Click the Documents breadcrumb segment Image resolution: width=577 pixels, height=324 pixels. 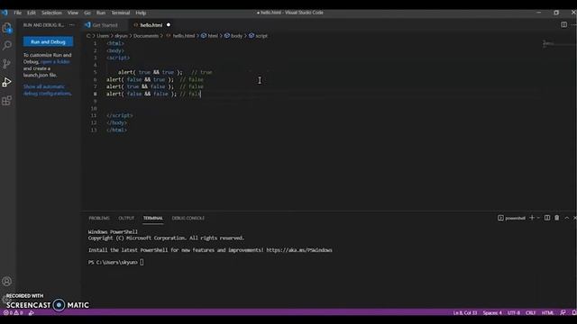[x=146, y=36]
